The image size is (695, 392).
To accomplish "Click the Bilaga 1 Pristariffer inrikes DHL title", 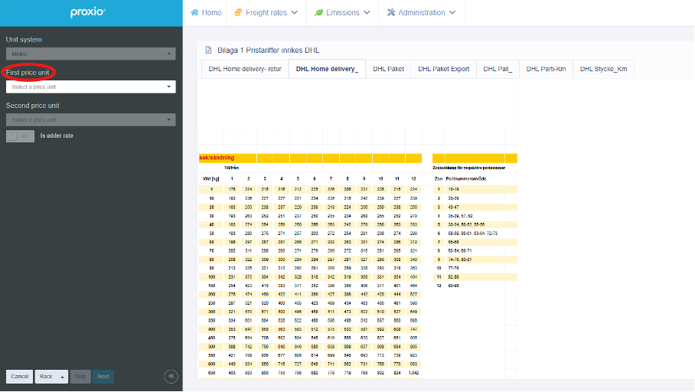I will coord(268,50).
